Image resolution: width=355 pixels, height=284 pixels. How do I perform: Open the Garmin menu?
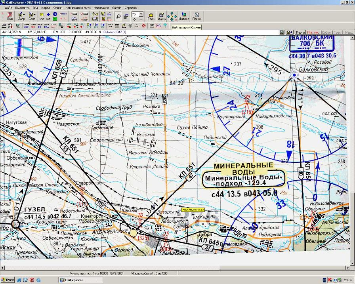(x=117, y=8)
